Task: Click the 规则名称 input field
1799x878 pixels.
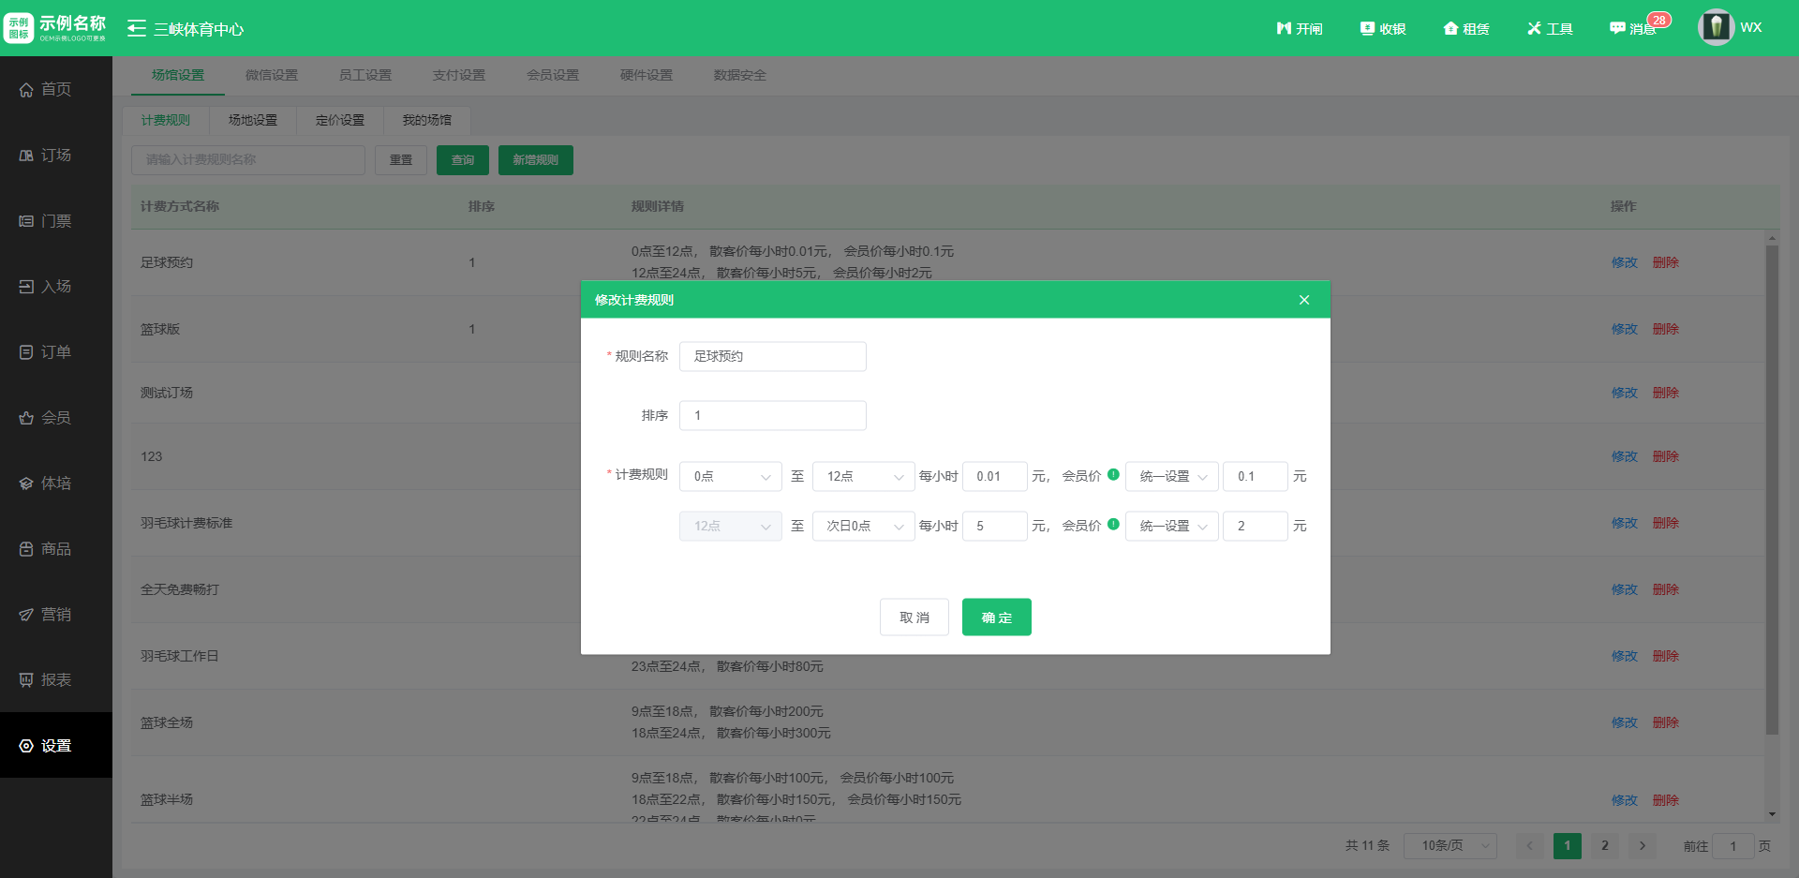Action: click(772, 356)
